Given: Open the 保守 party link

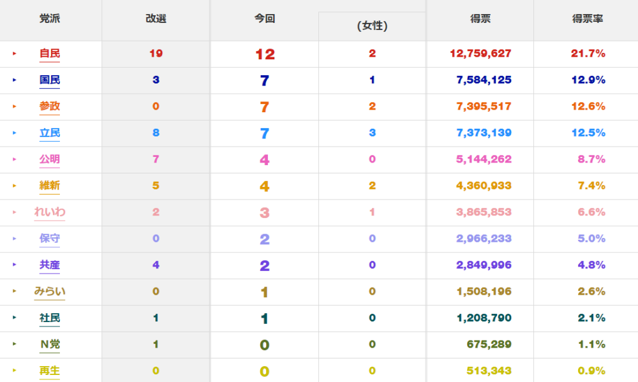Looking at the screenshot, I should click(x=50, y=239).
